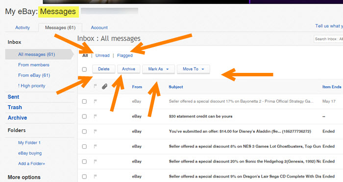343x182 pixels.
Task: Show messages From eBay (61)
Action: click(x=34, y=75)
